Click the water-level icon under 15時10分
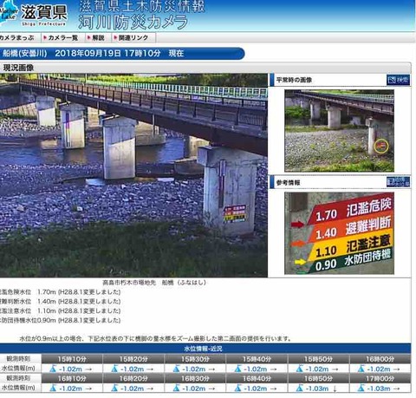 pyautogui.click(x=53, y=369)
